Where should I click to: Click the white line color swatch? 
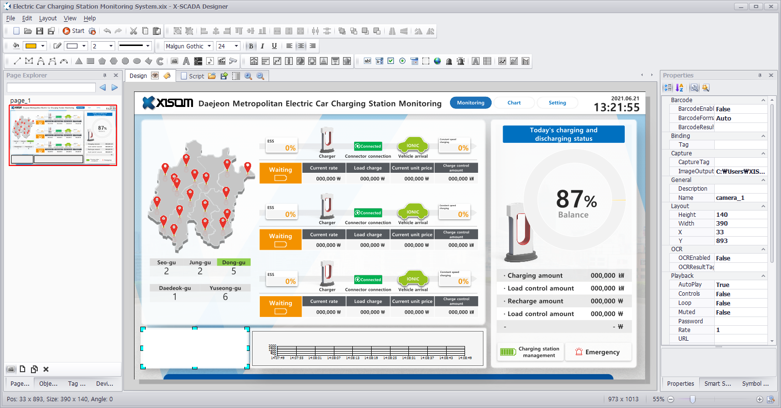(x=72, y=46)
